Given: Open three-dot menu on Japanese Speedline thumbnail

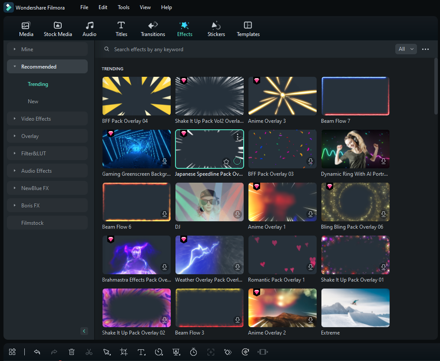Looking at the screenshot, I should coord(238,137).
